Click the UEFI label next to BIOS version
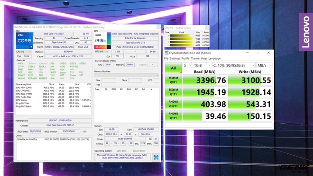Viewport: 313px width, 176px height. [x=85, y=132]
